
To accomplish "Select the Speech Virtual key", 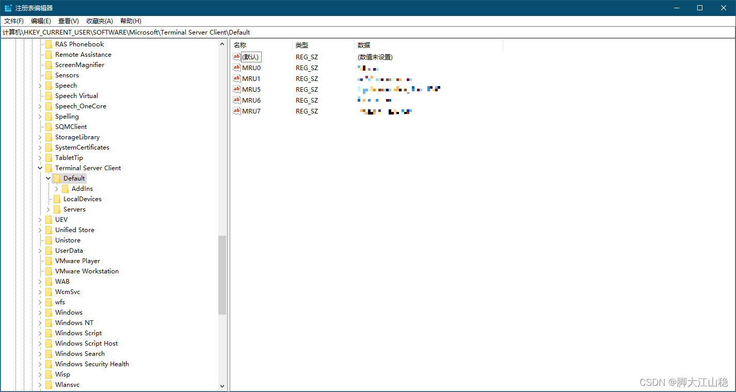I will pyautogui.click(x=76, y=96).
